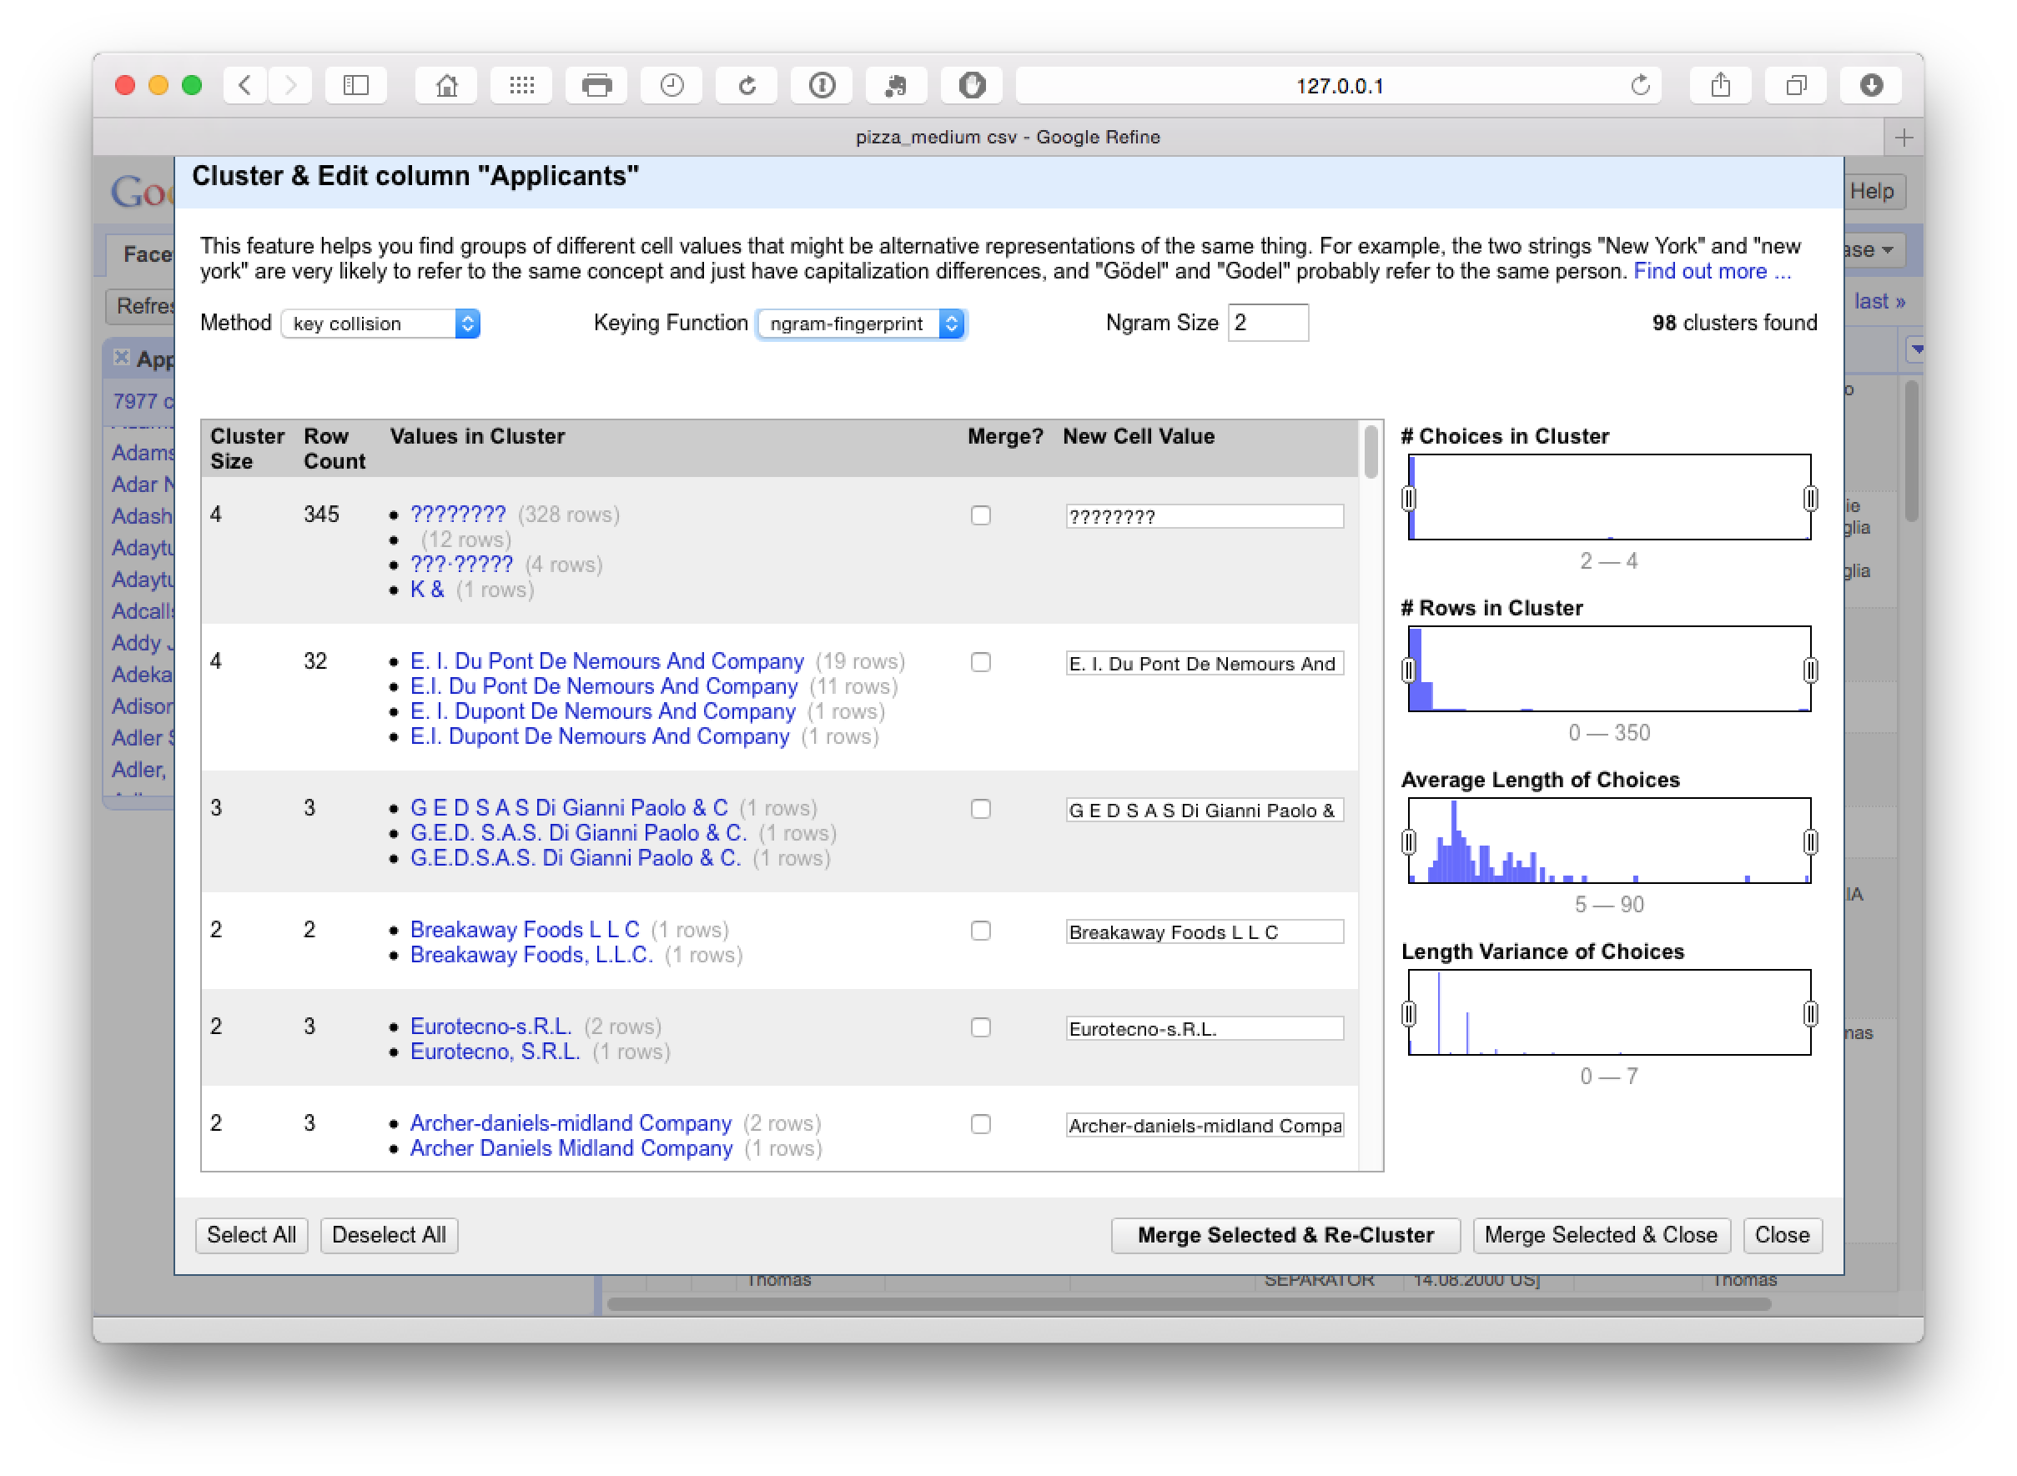Show Top Sites grid icon

pos(521,86)
